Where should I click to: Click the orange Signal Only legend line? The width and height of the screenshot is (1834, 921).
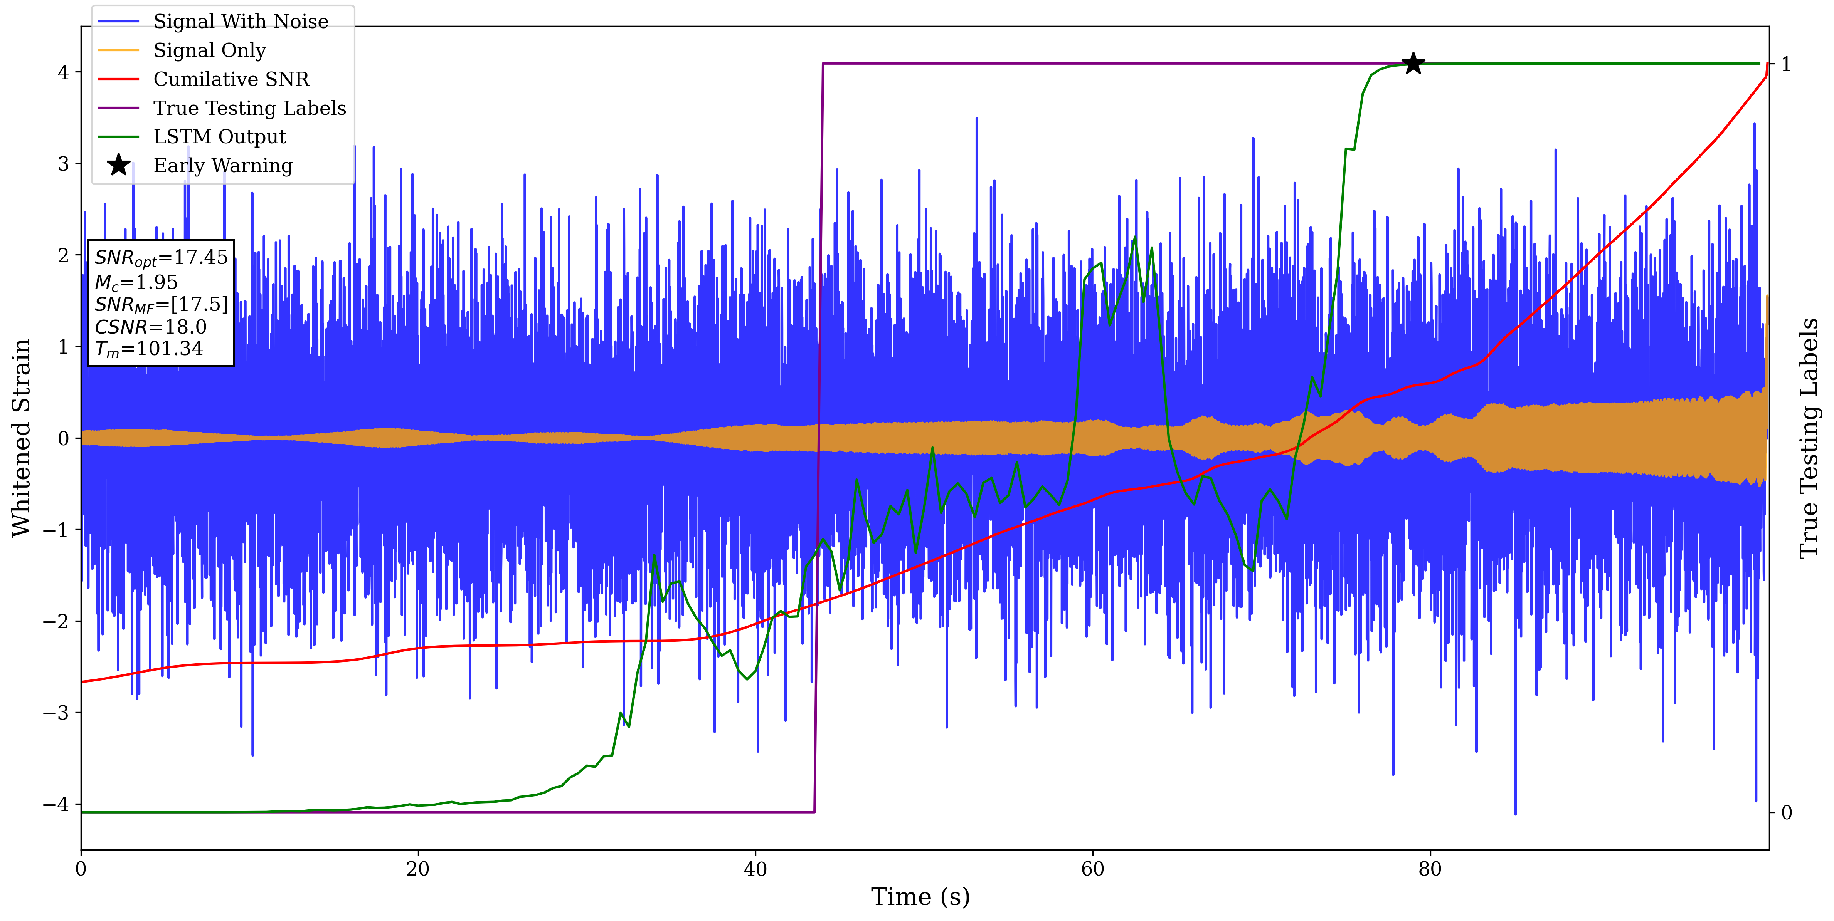pos(118,50)
